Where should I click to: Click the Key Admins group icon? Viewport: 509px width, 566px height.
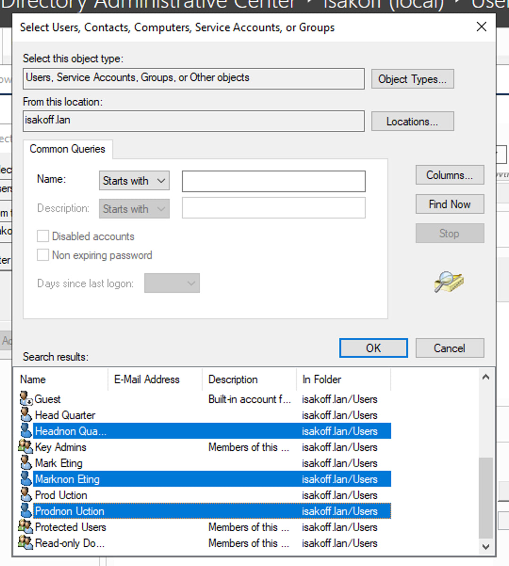coord(25,447)
